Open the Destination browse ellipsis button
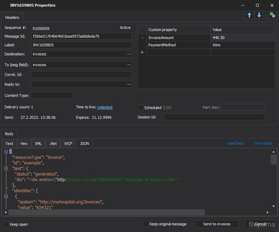Viewport: 279px width, 232px height. tap(129, 54)
